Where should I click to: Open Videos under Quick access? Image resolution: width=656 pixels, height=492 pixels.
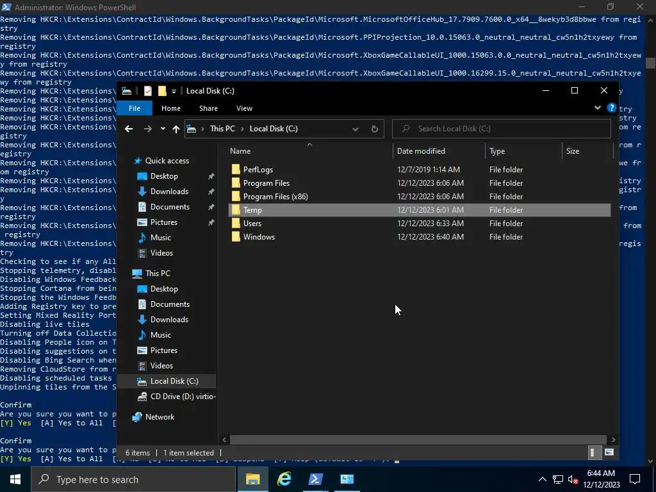pyautogui.click(x=161, y=252)
